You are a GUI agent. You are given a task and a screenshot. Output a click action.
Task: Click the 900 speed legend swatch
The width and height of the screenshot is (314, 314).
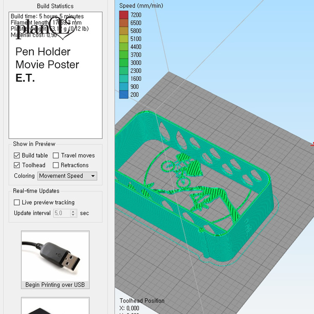(x=124, y=87)
